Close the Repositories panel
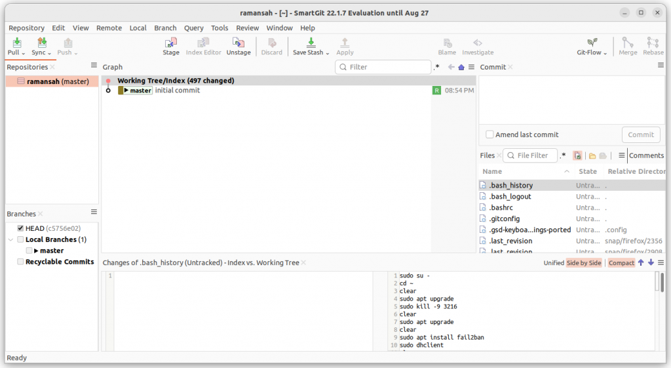Screen dimensions: 671x368 52,68
